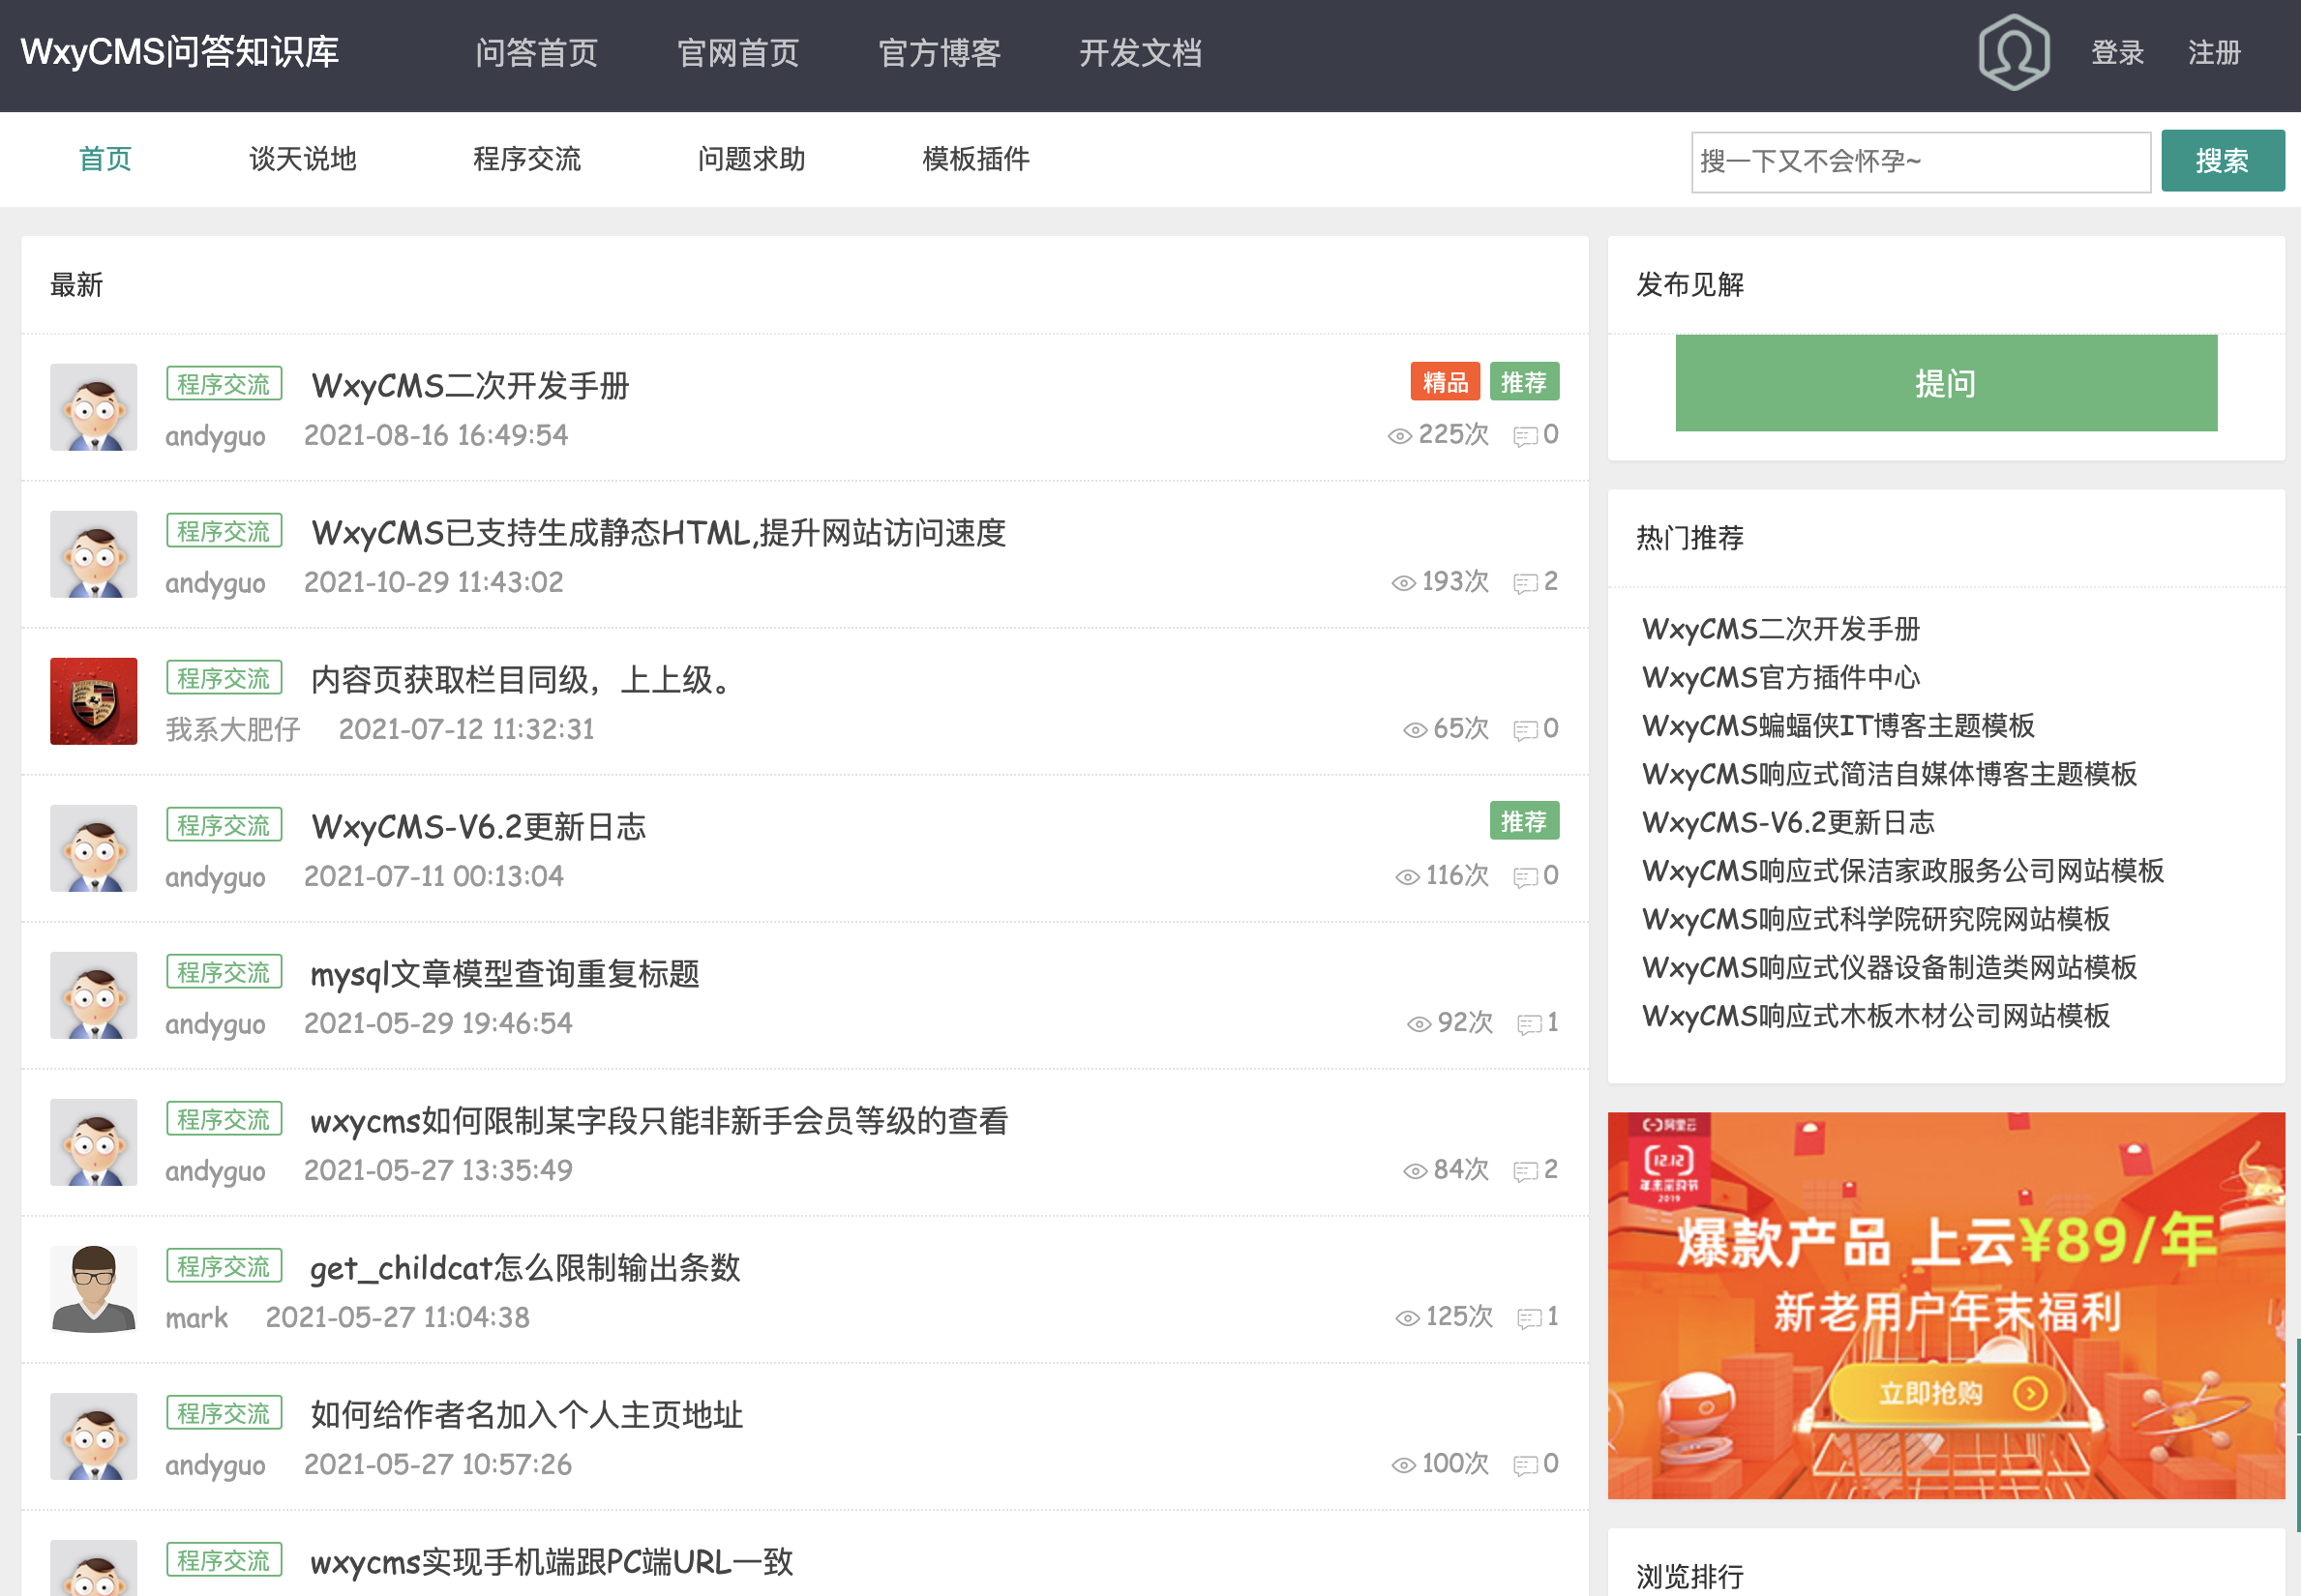Click eye icon next to 84次
The height and width of the screenshot is (1596, 2301).
point(1415,1171)
